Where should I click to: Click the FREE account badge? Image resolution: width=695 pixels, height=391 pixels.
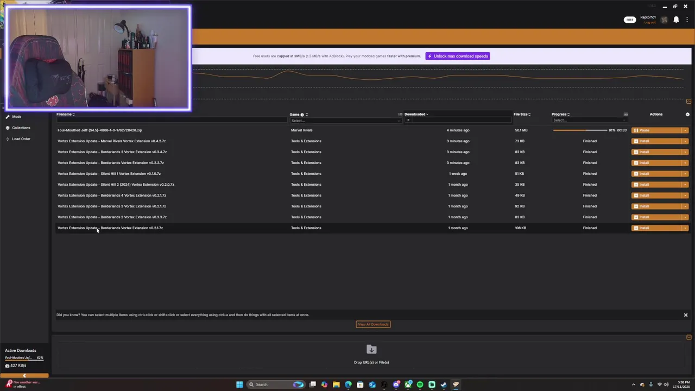pyautogui.click(x=630, y=20)
